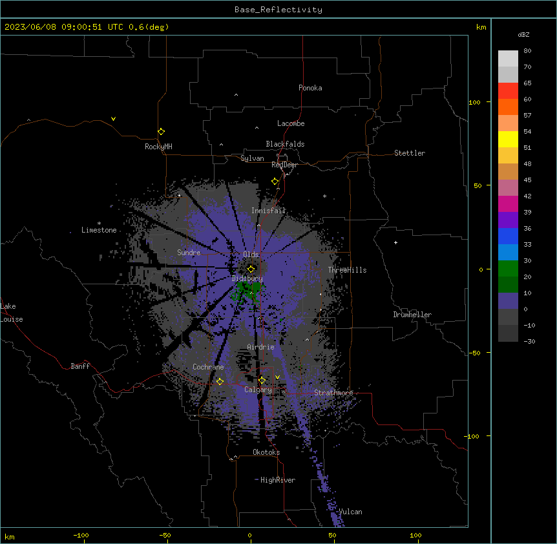Select the Strathmore label
Screen dimensions: 557x544
click(x=333, y=393)
